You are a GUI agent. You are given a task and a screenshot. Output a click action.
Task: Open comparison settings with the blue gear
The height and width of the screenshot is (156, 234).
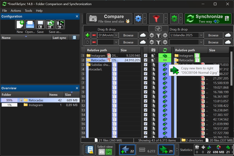tap(138, 19)
